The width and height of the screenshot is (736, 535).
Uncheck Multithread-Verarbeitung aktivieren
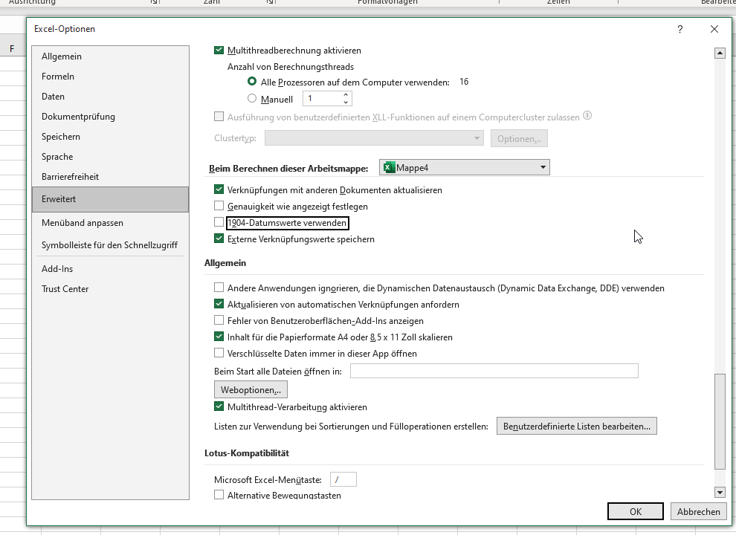click(x=219, y=407)
